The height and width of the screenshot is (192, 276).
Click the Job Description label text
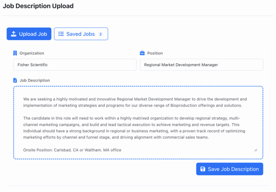tap(34, 80)
